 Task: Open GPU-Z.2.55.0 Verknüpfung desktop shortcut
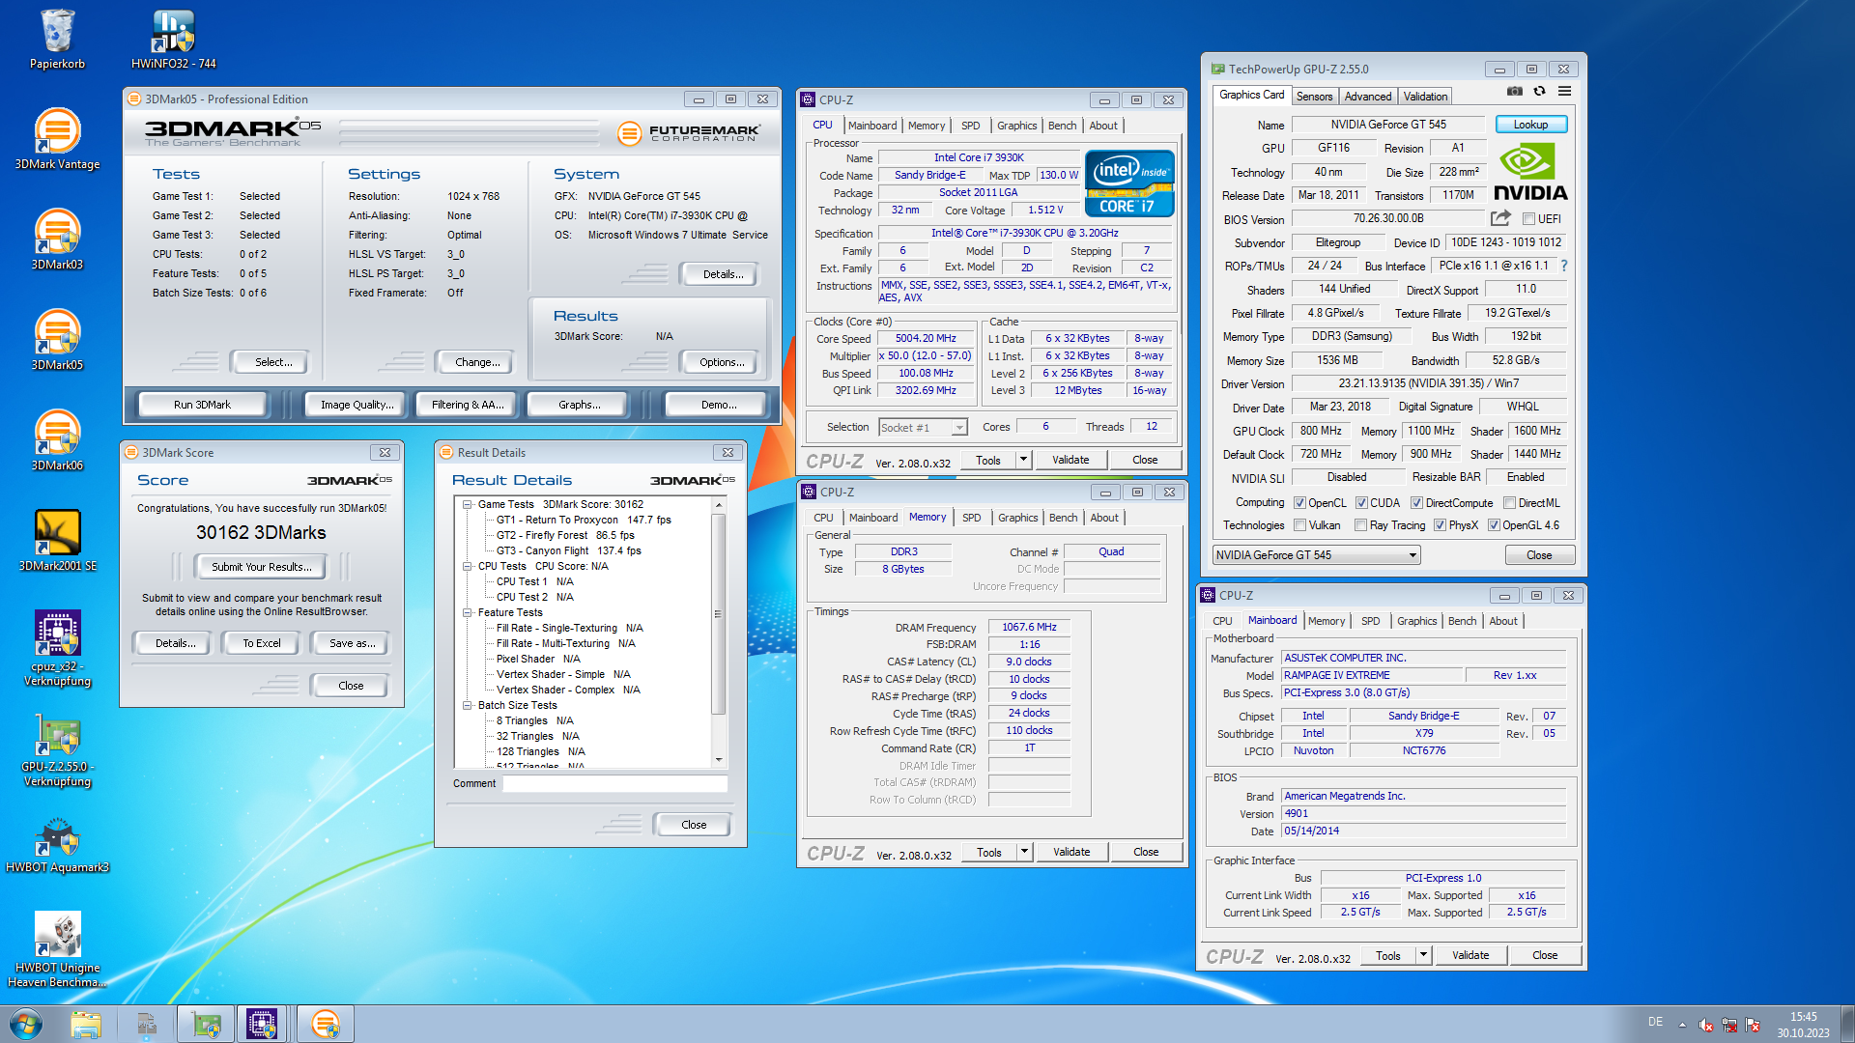[x=57, y=749]
